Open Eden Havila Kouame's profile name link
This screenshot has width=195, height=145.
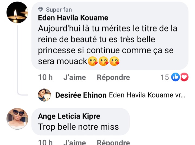(73, 18)
